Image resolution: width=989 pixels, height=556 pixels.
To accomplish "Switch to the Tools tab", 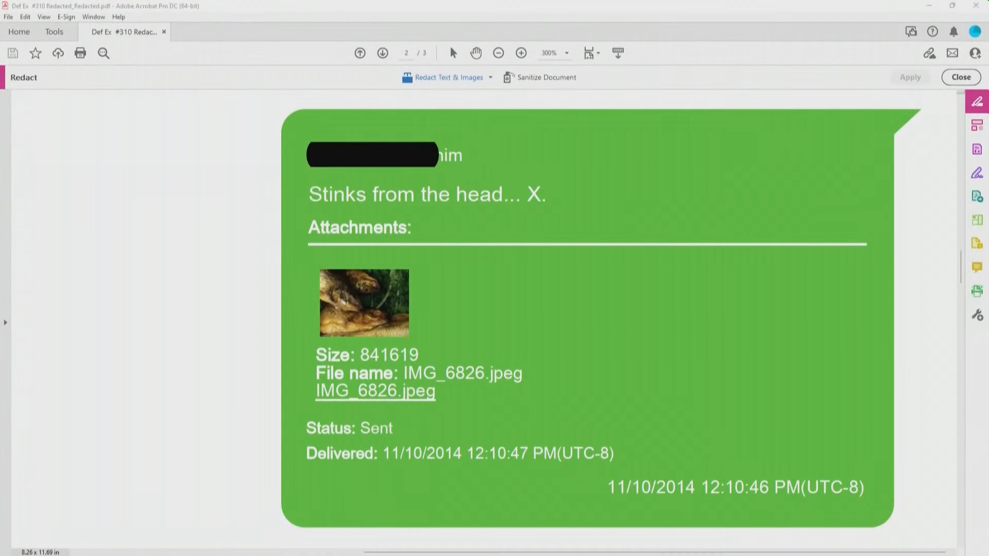I will 54,32.
